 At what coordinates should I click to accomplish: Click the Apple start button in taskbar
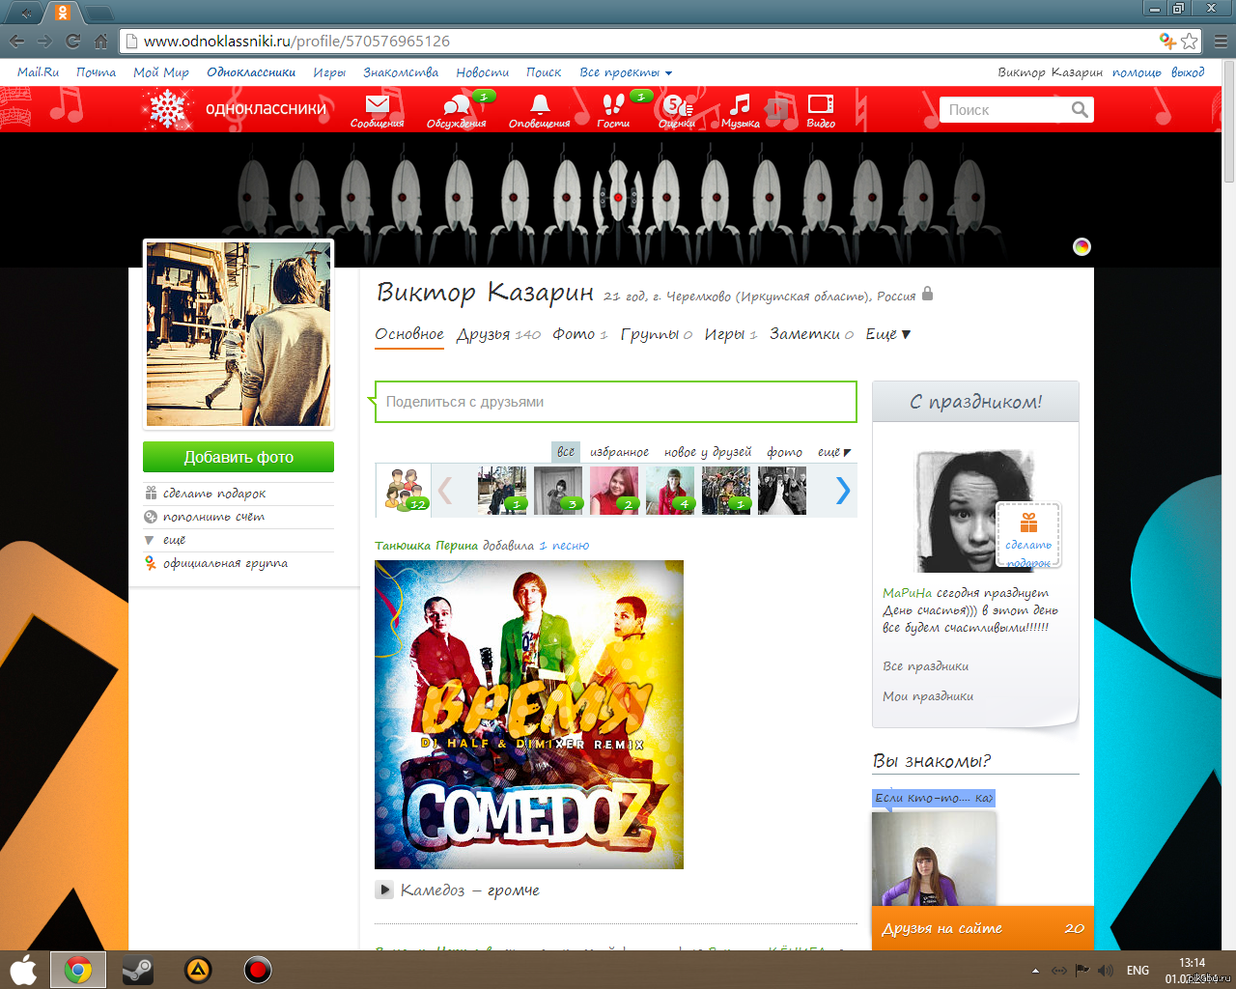[23, 970]
